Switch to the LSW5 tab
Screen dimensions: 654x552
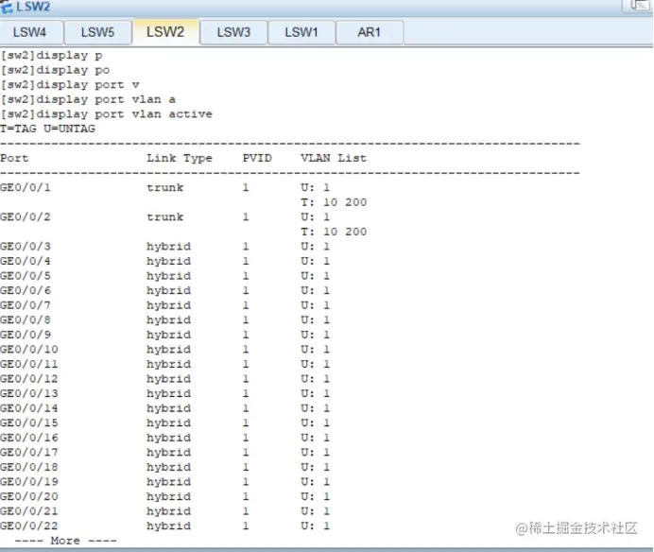click(x=97, y=32)
